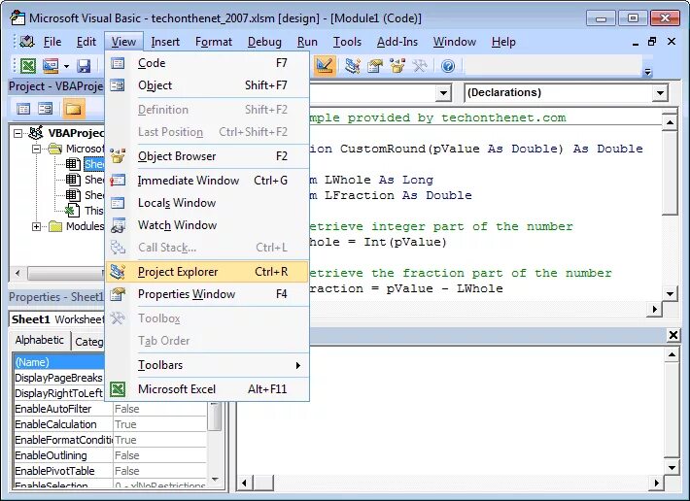Open the Object dropdown in code window

pyautogui.click(x=443, y=93)
